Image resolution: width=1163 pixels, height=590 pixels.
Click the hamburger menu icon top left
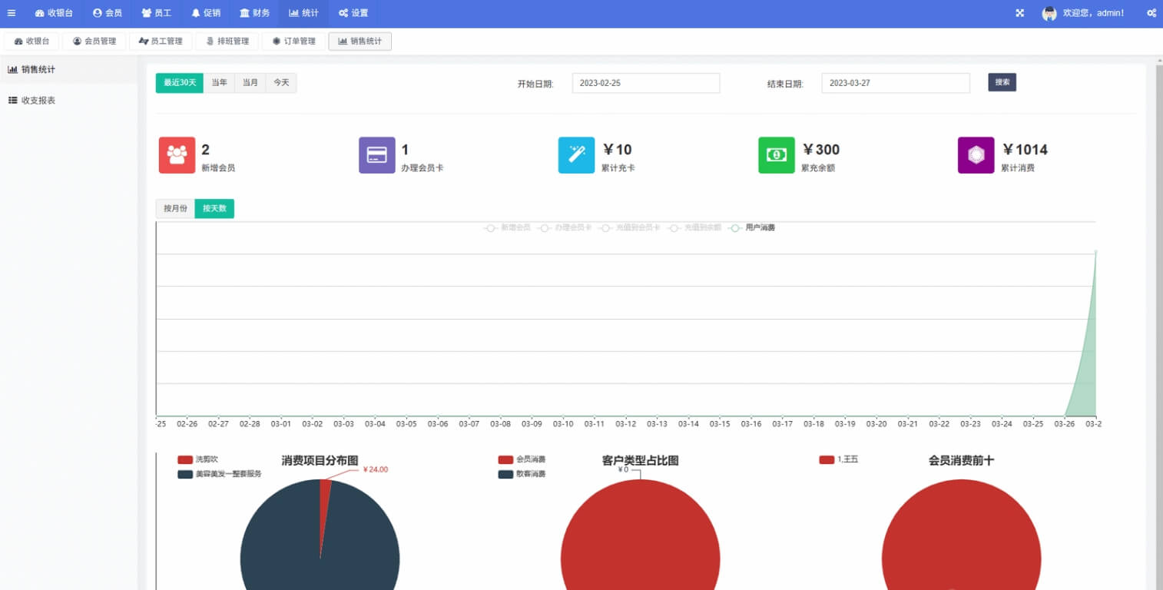click(x=12, y=12)
